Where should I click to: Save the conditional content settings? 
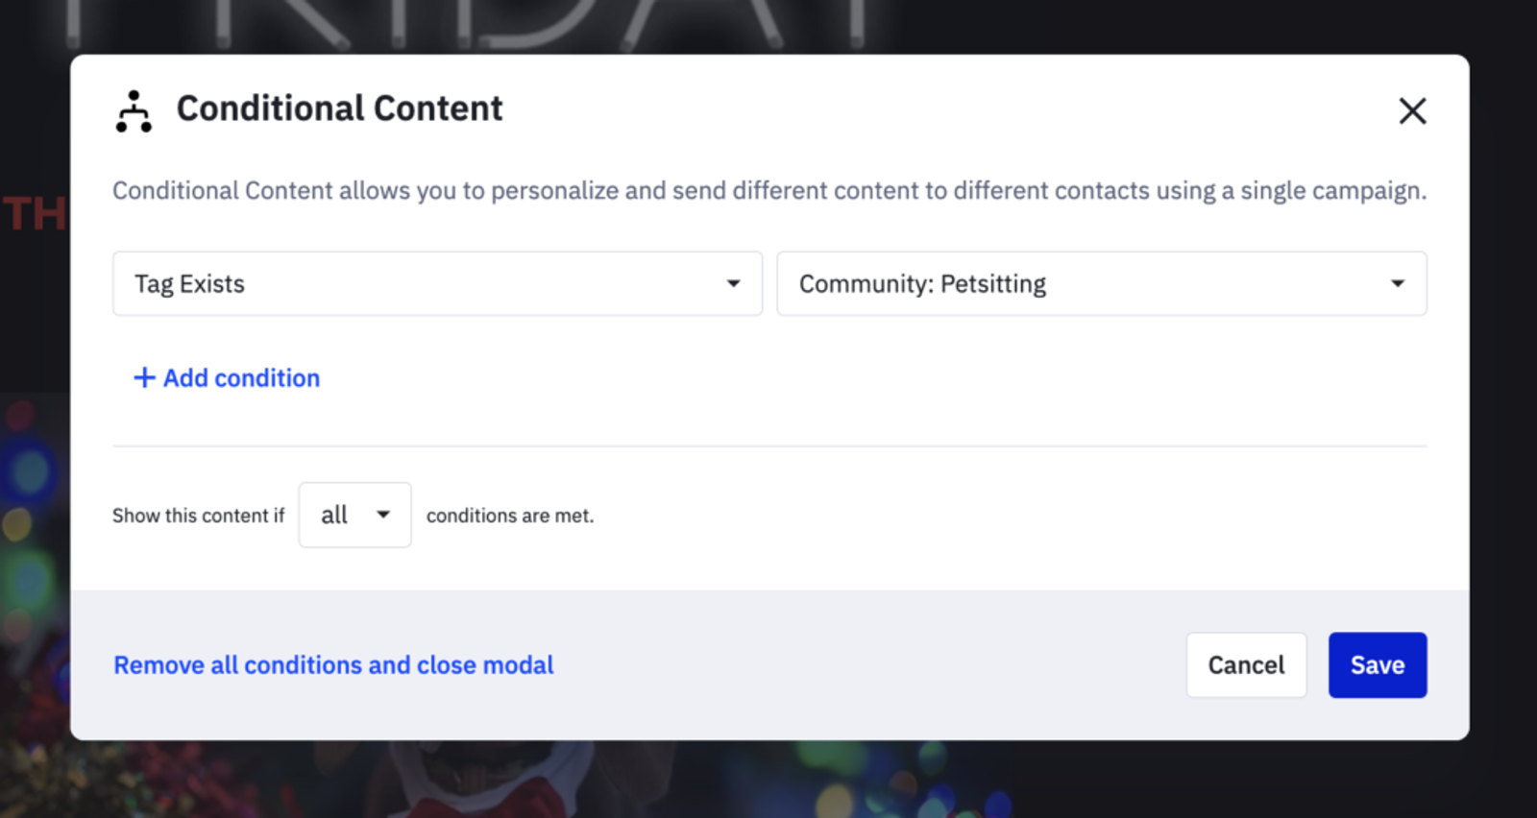(1377, 665)
